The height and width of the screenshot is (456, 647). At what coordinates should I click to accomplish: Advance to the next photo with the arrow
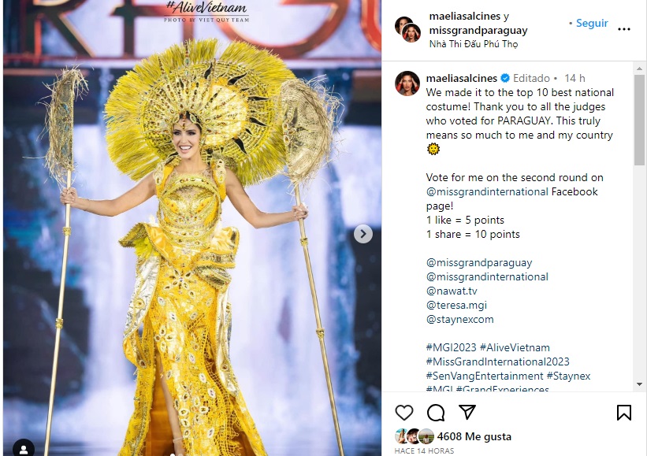point(363,234)
